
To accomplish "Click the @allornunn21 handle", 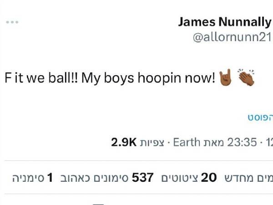I will click(x=232, y=37).
